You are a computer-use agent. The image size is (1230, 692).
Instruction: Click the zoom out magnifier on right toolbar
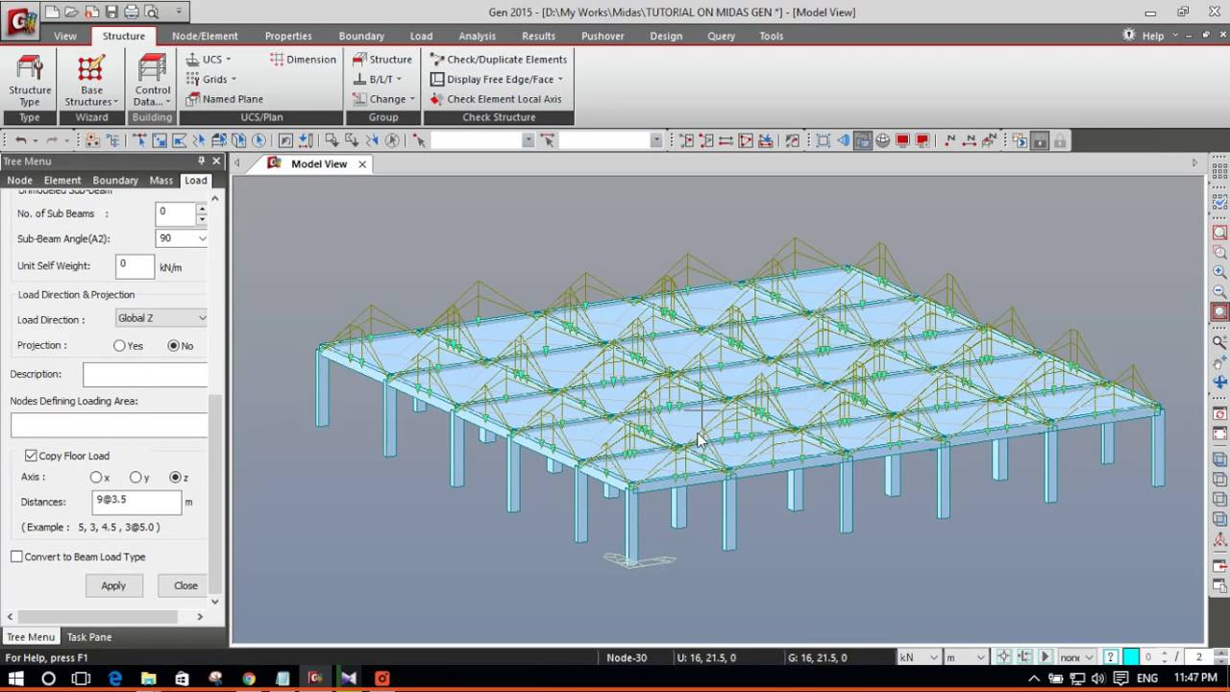click(1219, 291)
